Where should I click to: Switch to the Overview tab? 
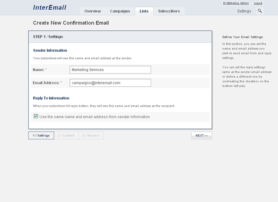[x=92, y=11]
